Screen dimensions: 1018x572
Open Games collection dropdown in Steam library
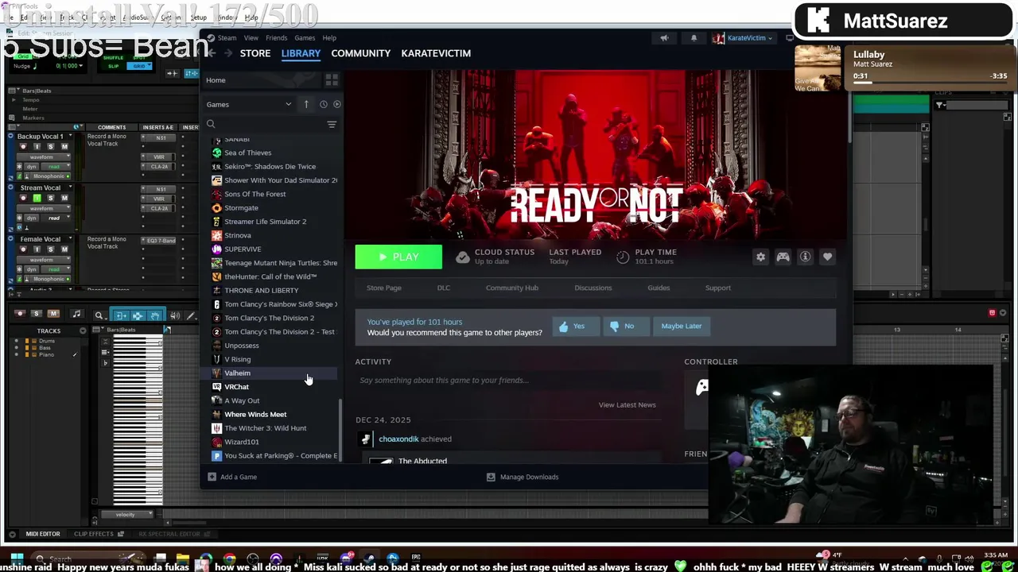pos(250,104)
